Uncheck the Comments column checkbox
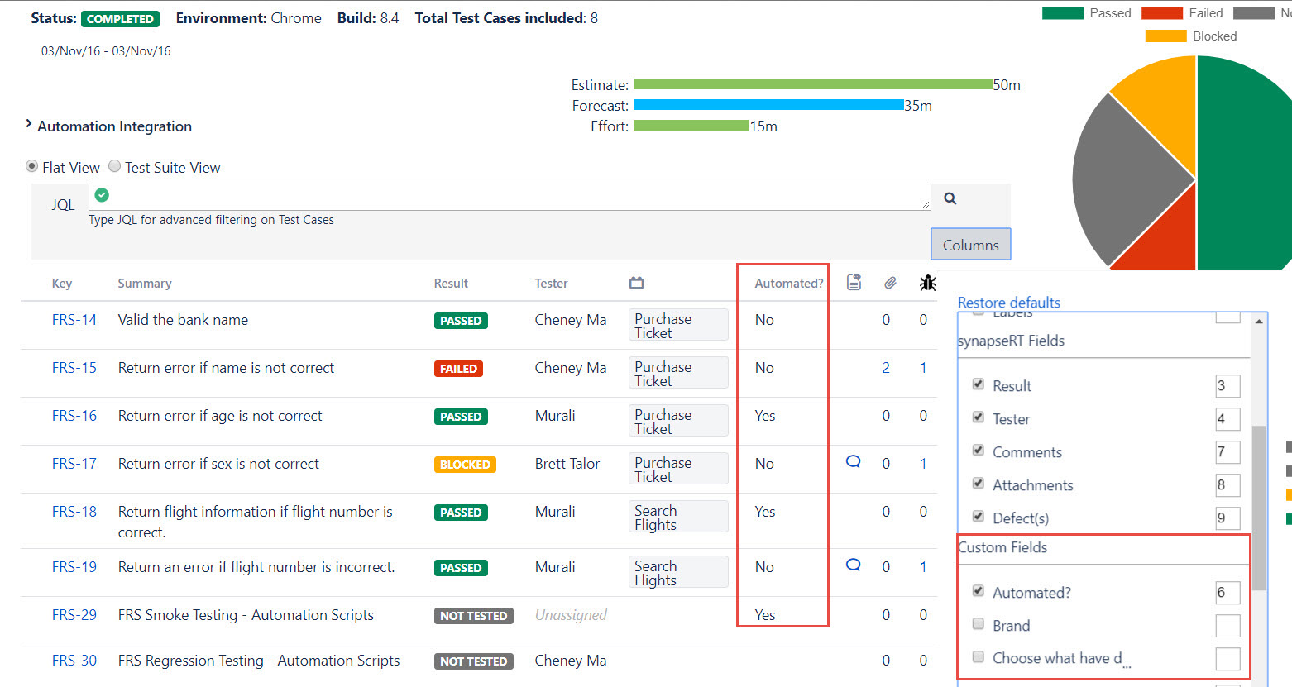Screen dimensions: 1292x687 tap(979, 451)
